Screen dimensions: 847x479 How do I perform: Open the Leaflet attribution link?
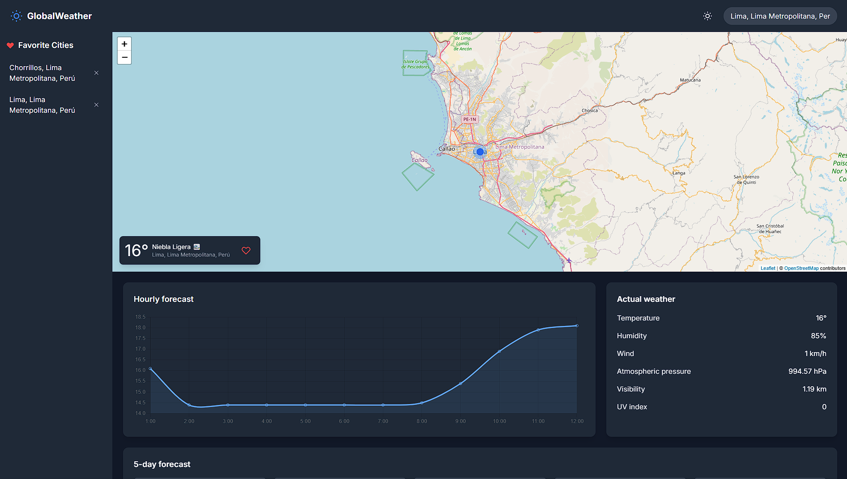(x=767, y=268)
